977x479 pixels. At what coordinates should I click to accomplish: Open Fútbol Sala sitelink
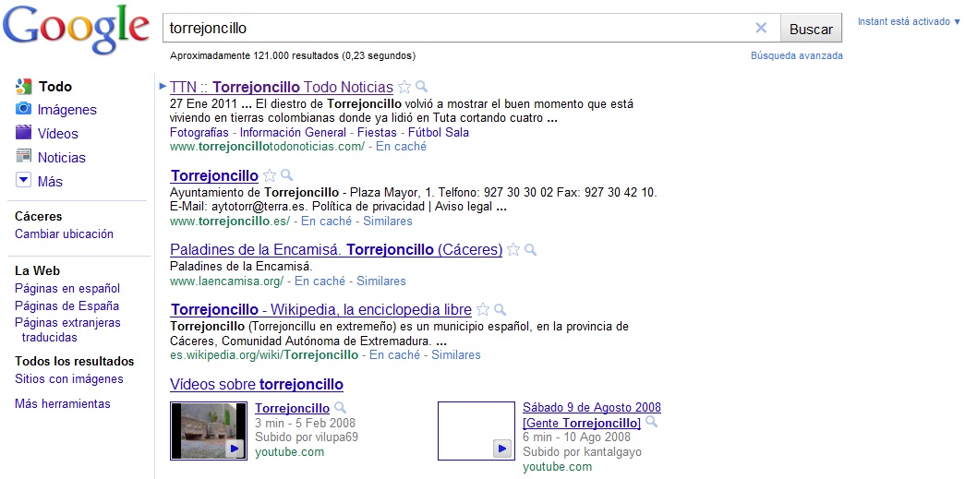click(x=439, y=132)
